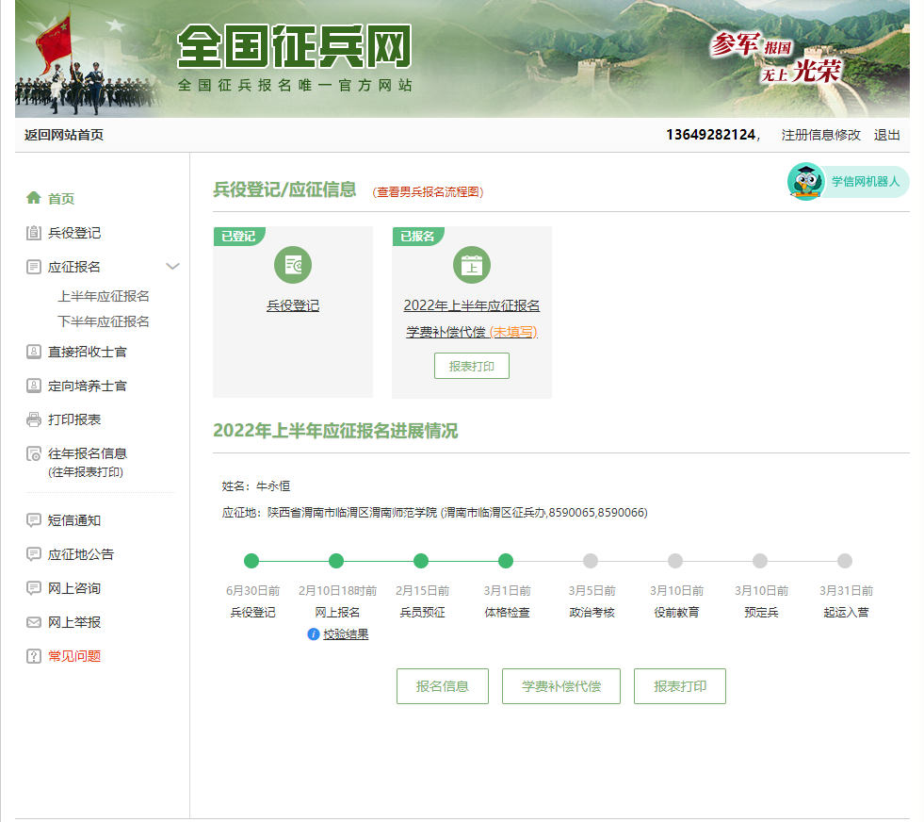Select 下半年应征报名 submenu item
Image resolution: width=924 pixels, height=822 pixels.
[104, 321]
